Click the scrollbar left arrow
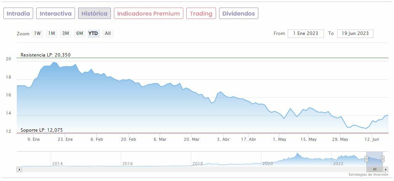This screenshot has width=394, height=181. tap(19, 169)
